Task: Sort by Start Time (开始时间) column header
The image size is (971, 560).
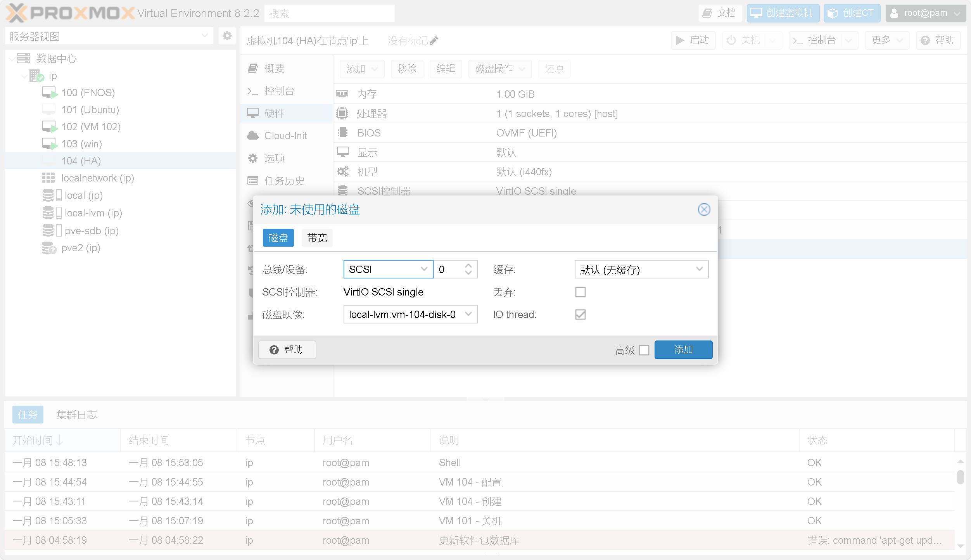Action: (62, 440)
